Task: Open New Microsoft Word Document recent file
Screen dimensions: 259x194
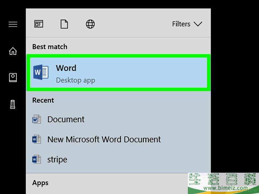Action: click(x=118, y=139)
